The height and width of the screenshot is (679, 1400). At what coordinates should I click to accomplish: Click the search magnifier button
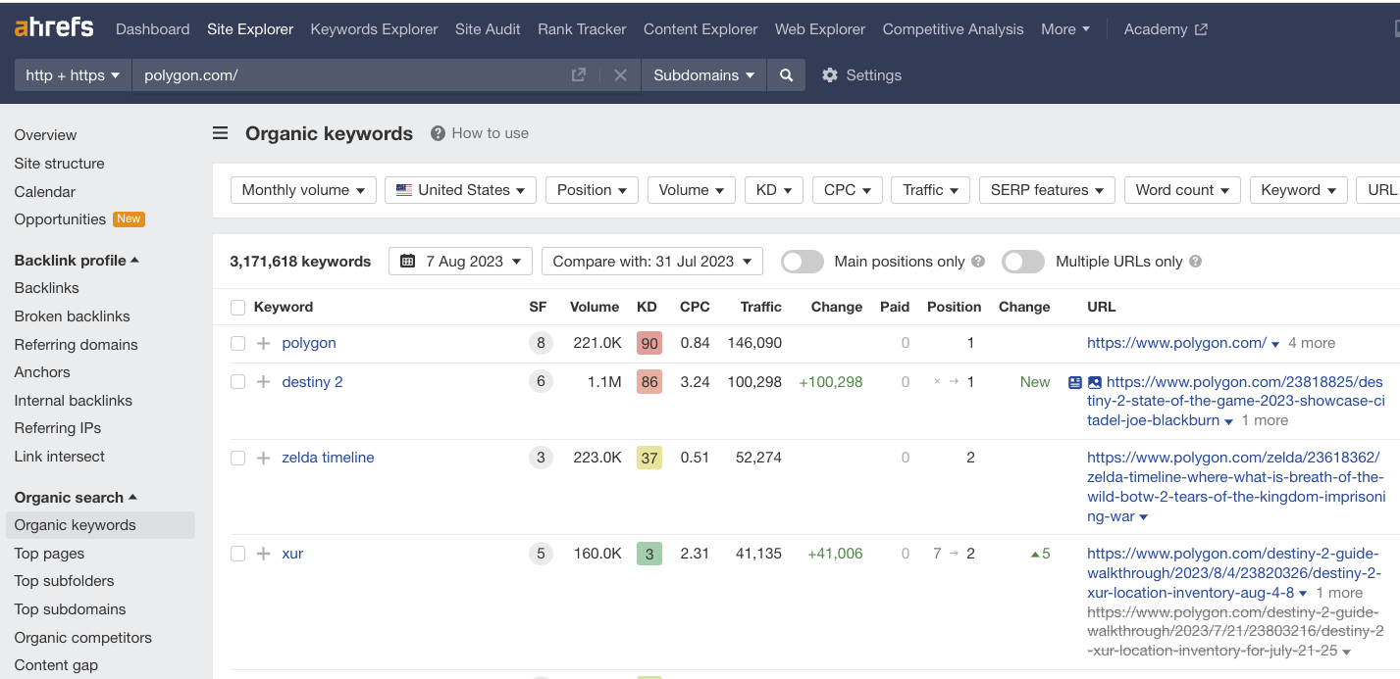(786, 75)
